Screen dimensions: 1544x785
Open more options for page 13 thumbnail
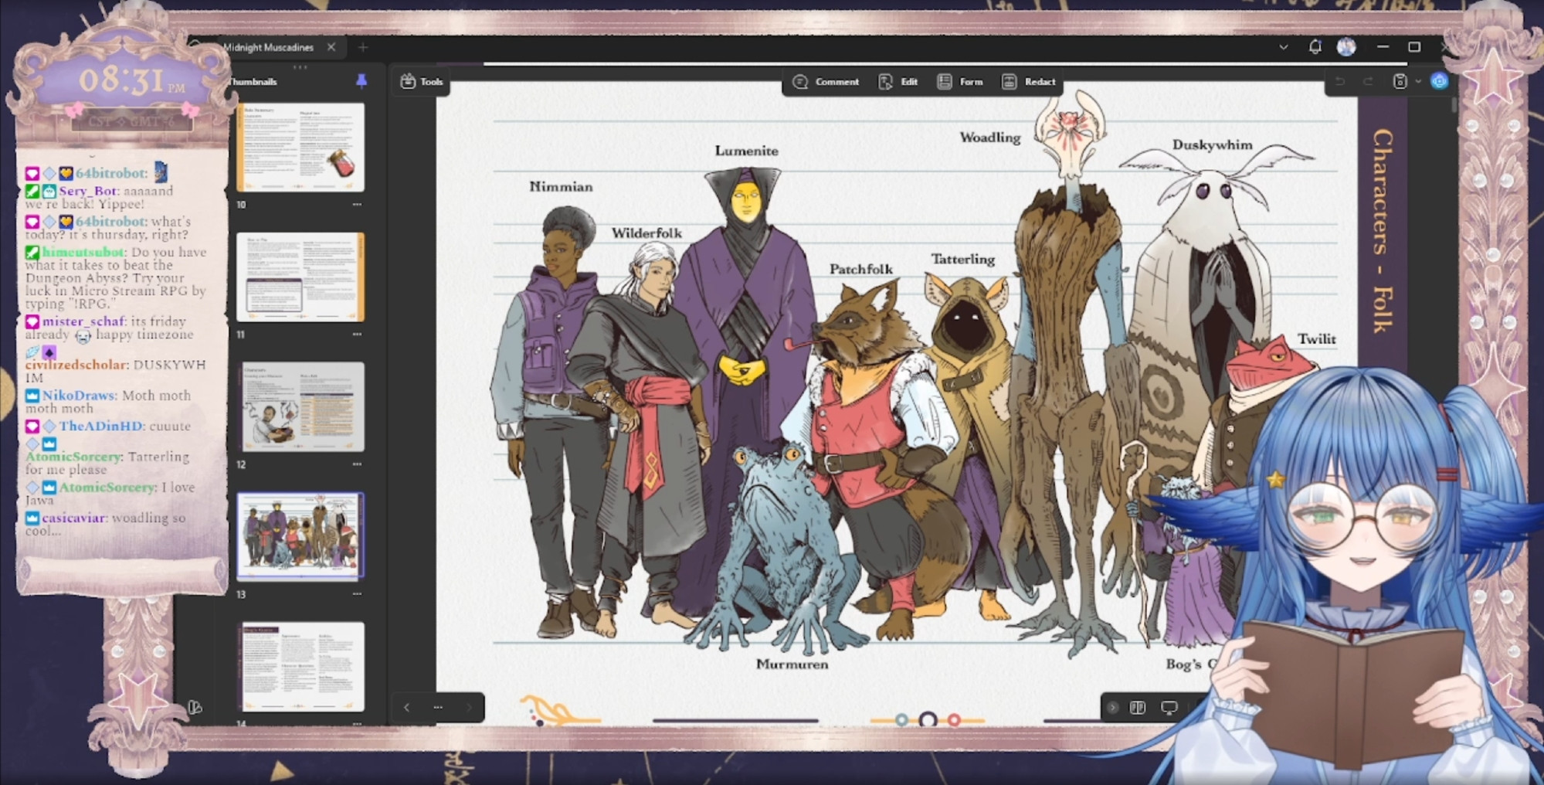tap(357, 594)
